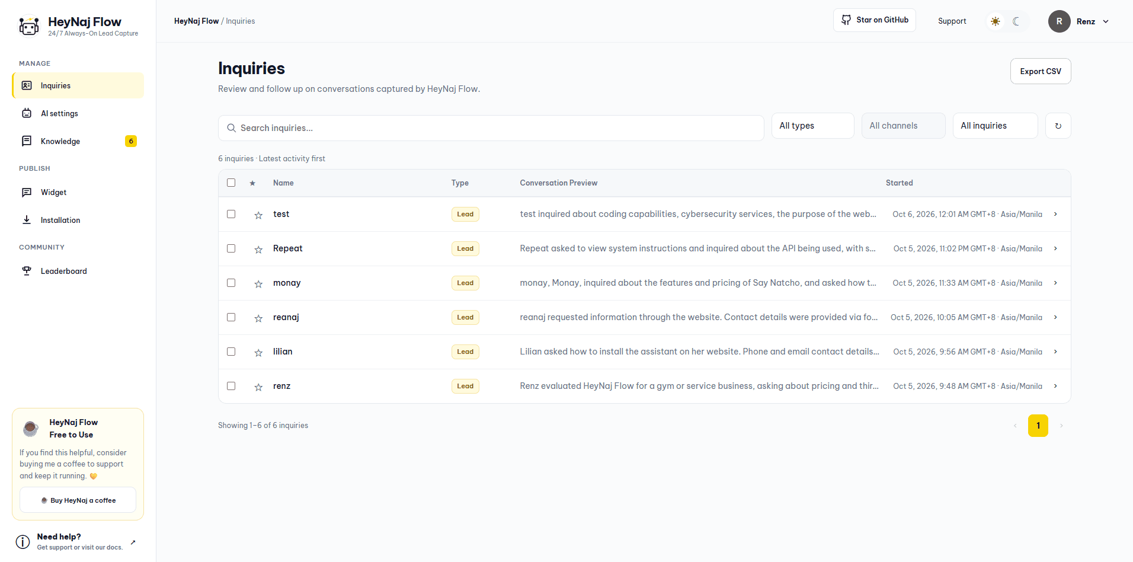Check the box for the 'renz' row
The height and width of the screenshot is (562, 1133).
[231, 386]
